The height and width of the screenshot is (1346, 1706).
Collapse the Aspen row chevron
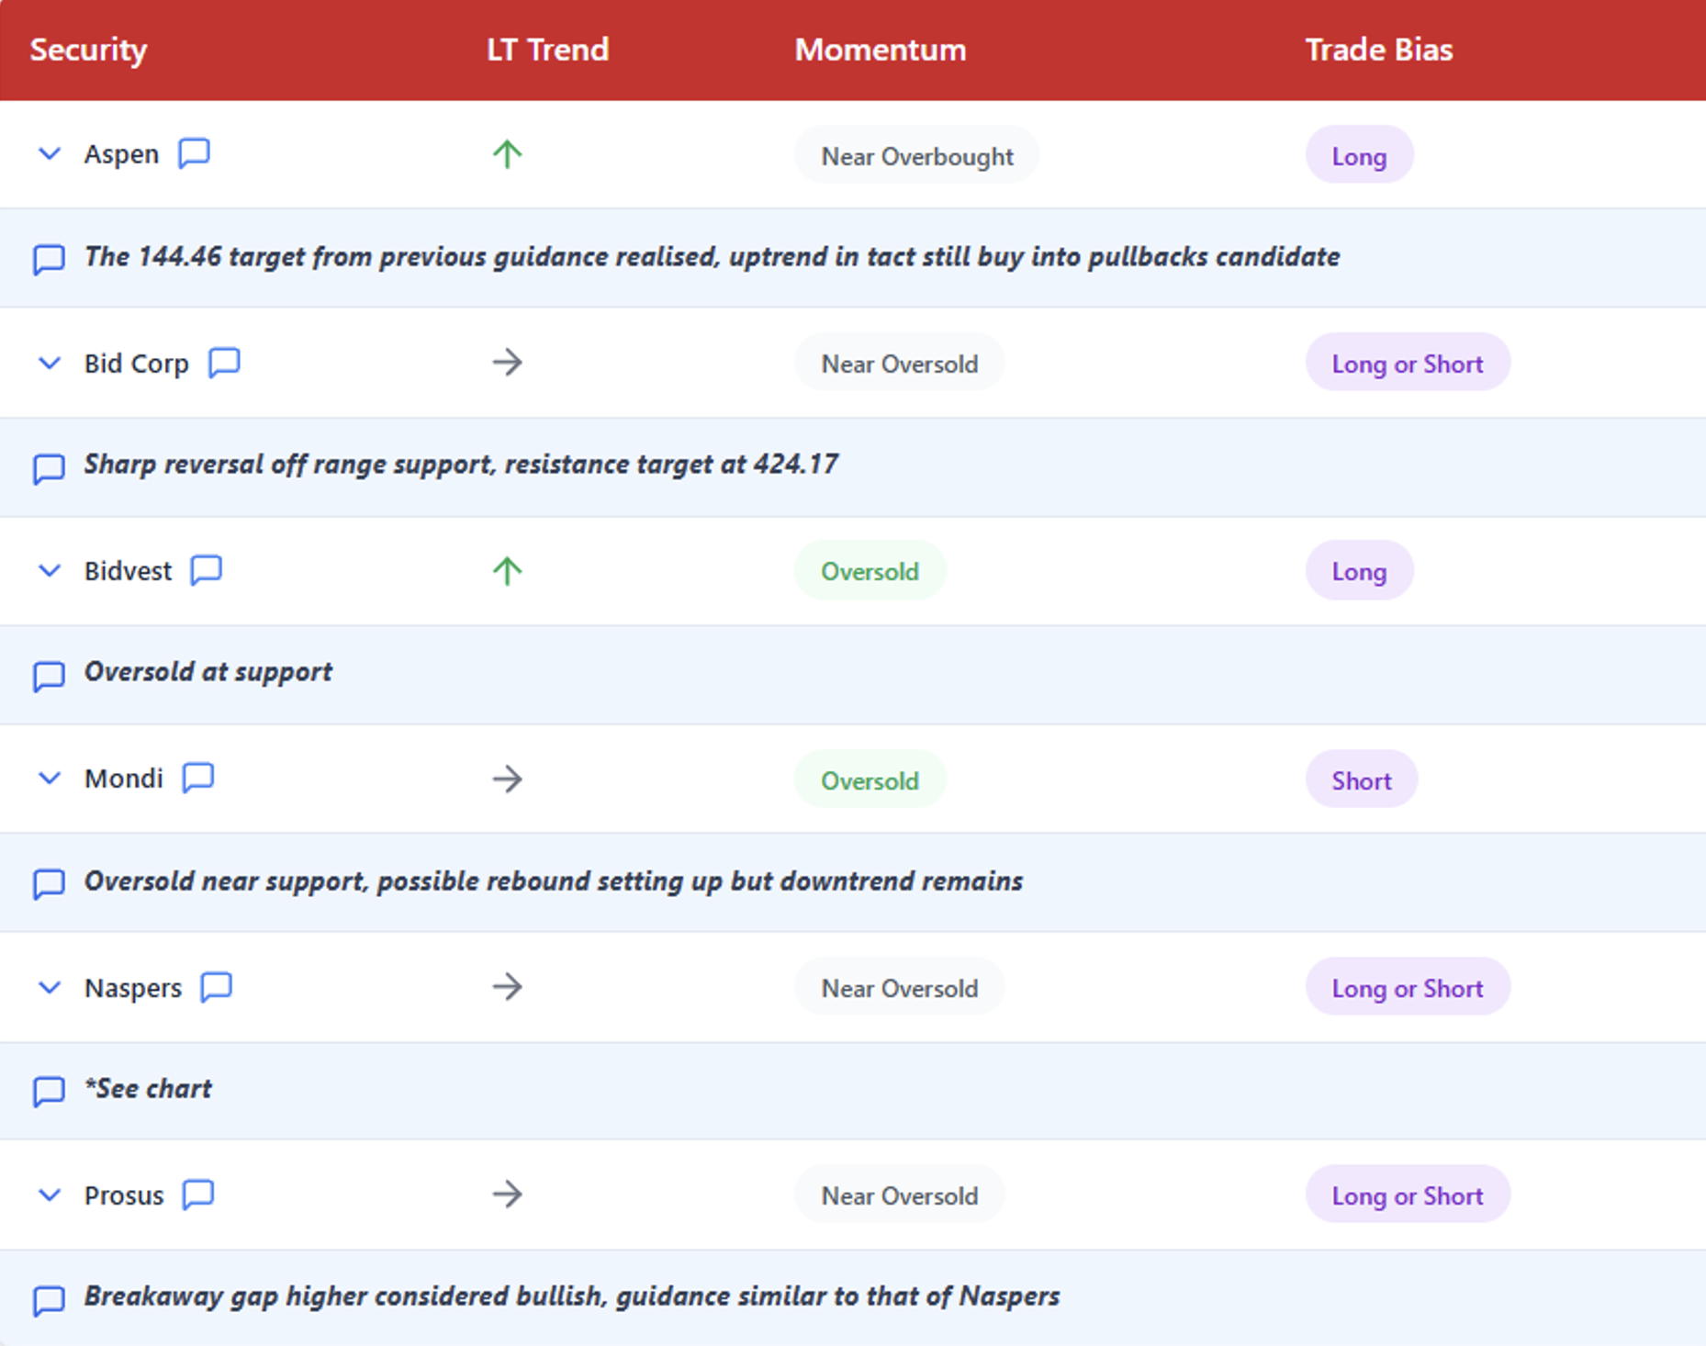(x=50, y=154)
